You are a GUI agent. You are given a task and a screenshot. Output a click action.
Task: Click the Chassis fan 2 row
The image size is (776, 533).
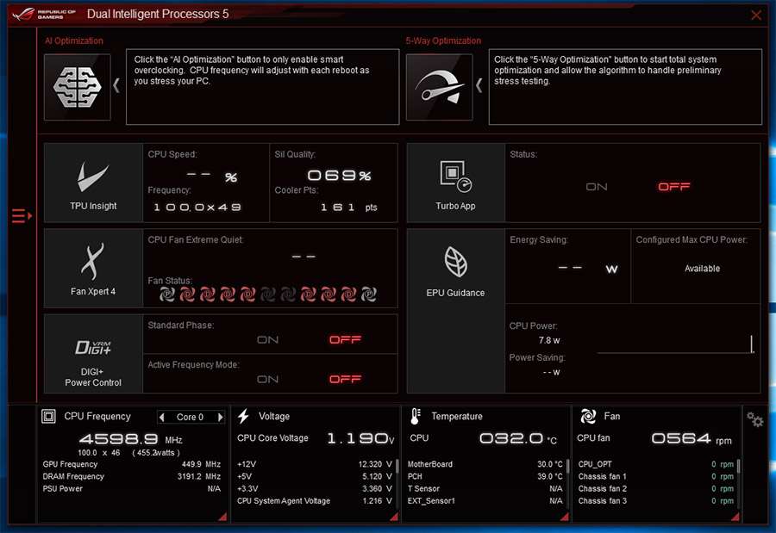[x=656, y=488]
